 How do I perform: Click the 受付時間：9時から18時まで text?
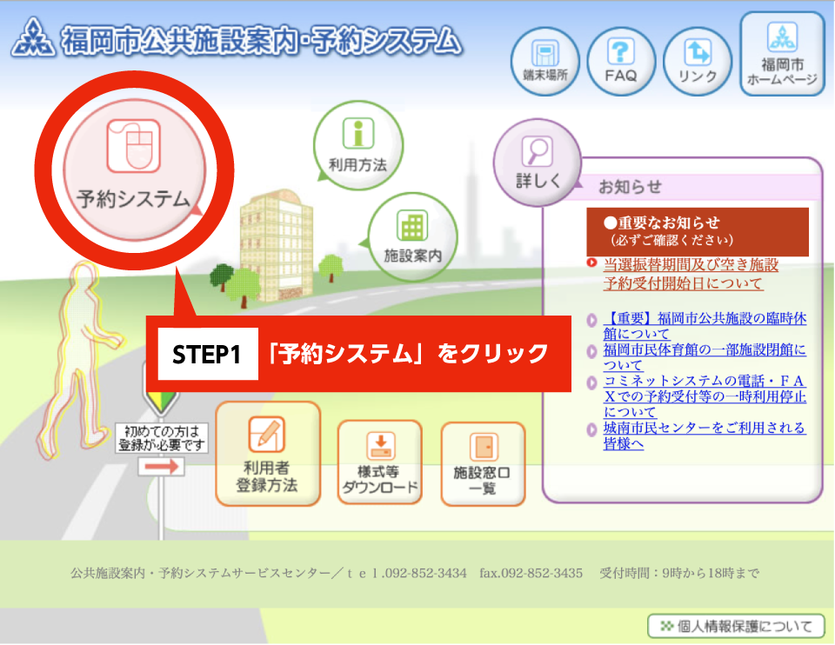[679, 573]
